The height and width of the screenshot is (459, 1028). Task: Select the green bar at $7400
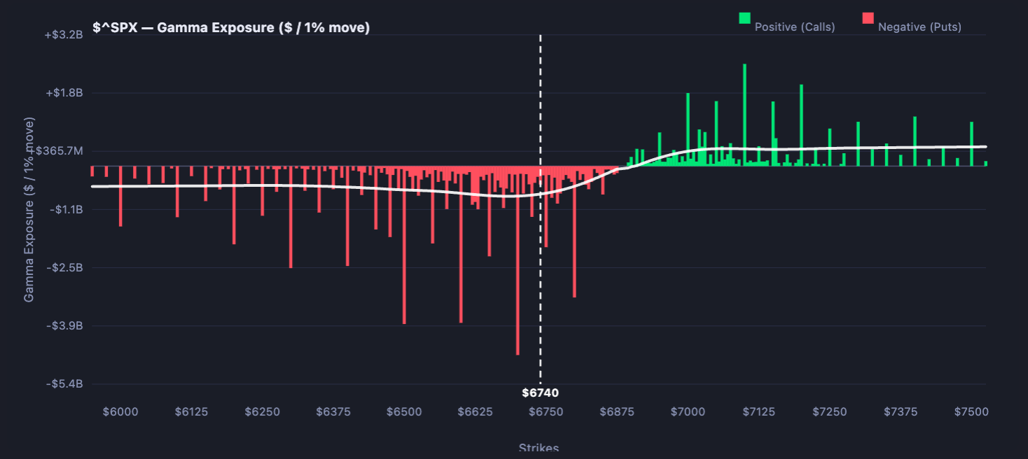pos(915,141)
